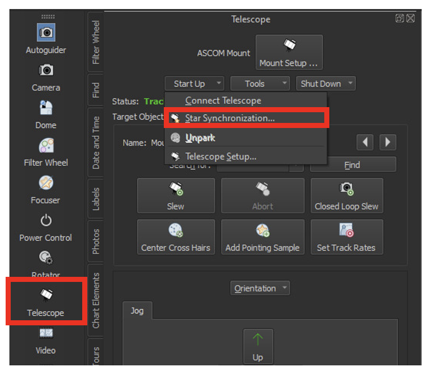Screen dimensions: 429x371
Task: Select the Camera icon in sidebar
Action: [46, 70]
